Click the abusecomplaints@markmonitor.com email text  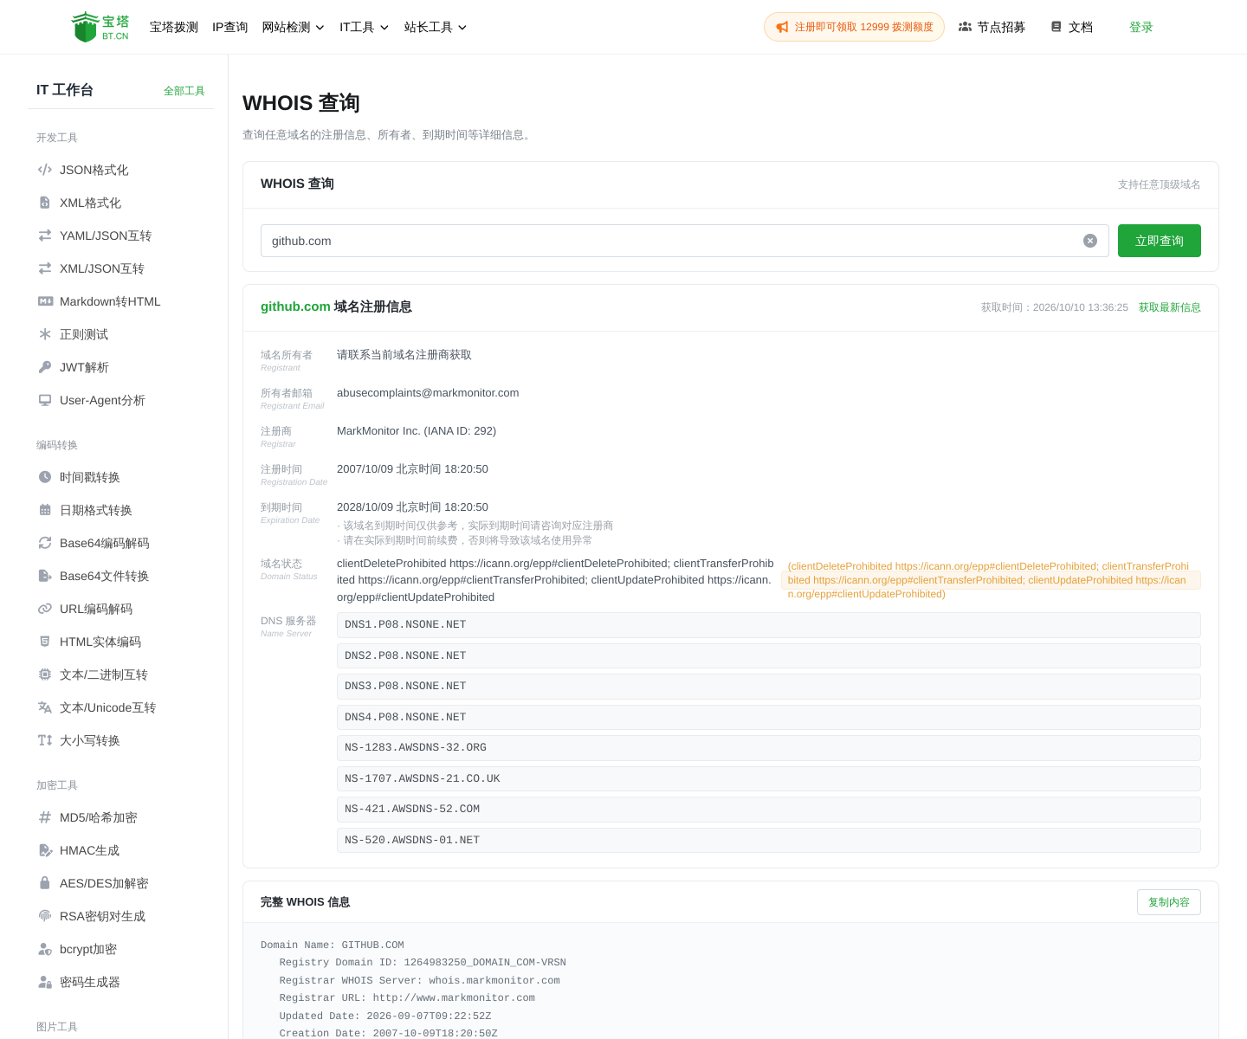pos(428,393)
